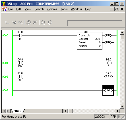Click rung number 0003
126x120 pixels.
pos(5,91)
